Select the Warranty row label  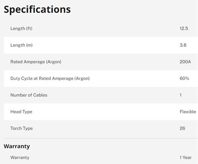pyautogui.click(x=20, y=157)
